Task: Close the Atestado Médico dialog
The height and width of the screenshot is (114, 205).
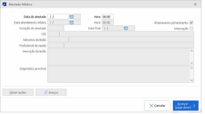Action: (x=195, y=4)
